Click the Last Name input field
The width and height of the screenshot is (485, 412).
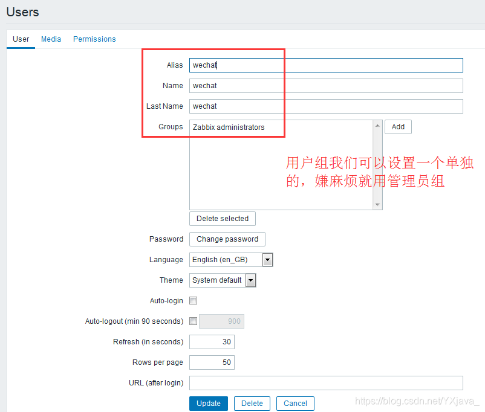point(326,106)
